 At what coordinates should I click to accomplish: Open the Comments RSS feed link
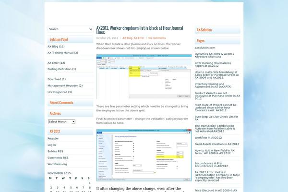click(58, 158)
